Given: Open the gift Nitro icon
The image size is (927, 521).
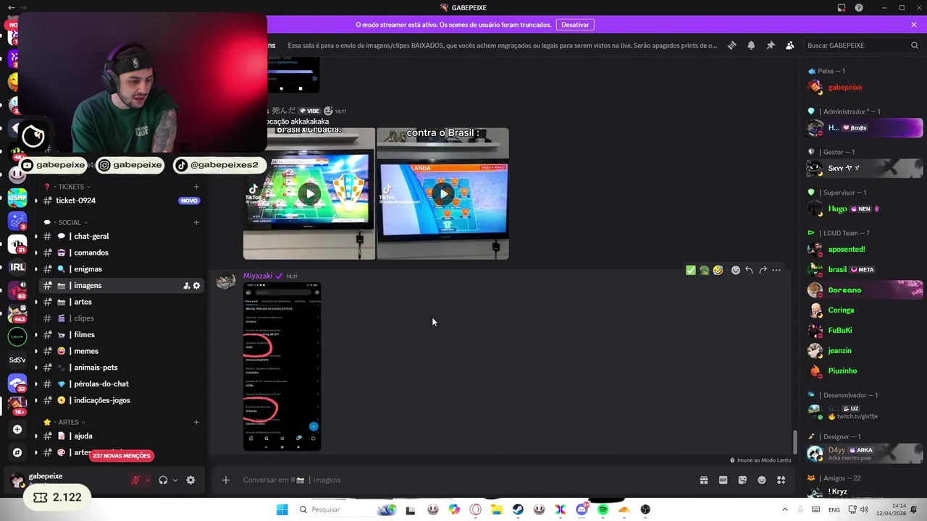Looking at the screenshot, I should coord(703,480).
